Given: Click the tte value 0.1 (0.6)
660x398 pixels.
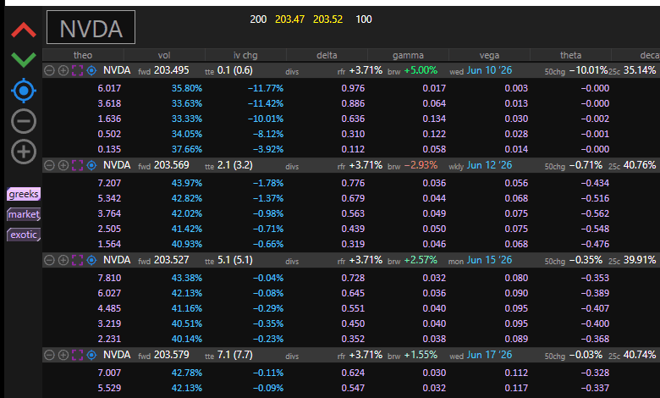Looking at the screenshot, I should click(x=235, y=70).
